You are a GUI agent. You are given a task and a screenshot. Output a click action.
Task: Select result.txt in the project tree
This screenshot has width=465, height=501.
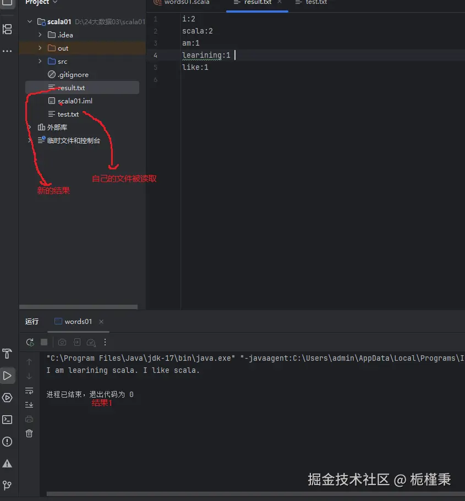tap(82, 87)
